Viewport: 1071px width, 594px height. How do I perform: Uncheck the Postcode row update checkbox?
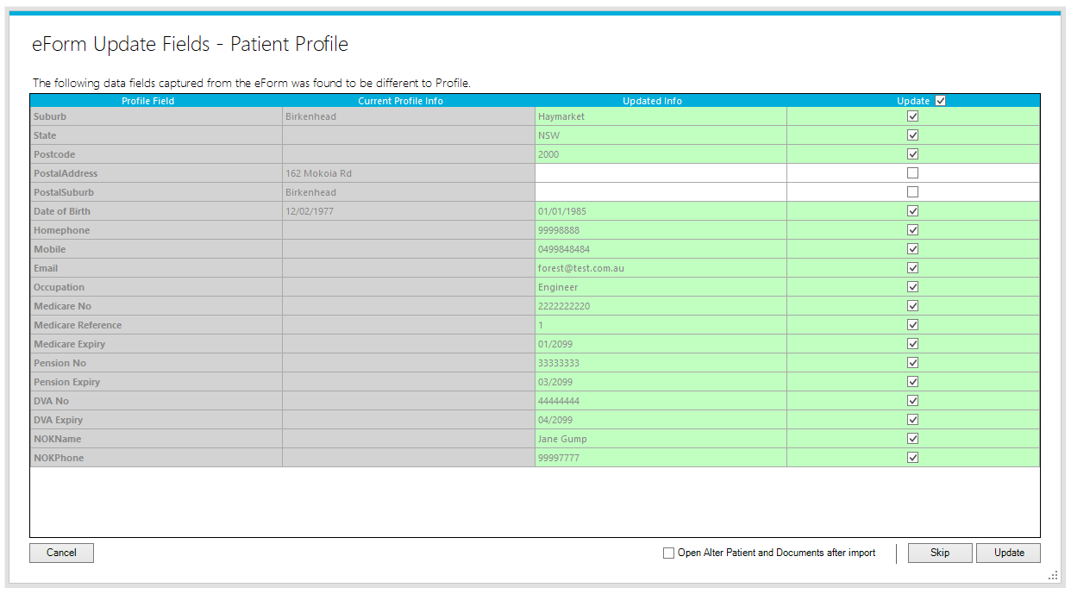tap(912, 154)
